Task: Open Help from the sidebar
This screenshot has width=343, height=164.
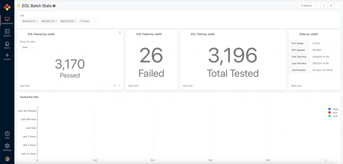Action: (7, 135)
